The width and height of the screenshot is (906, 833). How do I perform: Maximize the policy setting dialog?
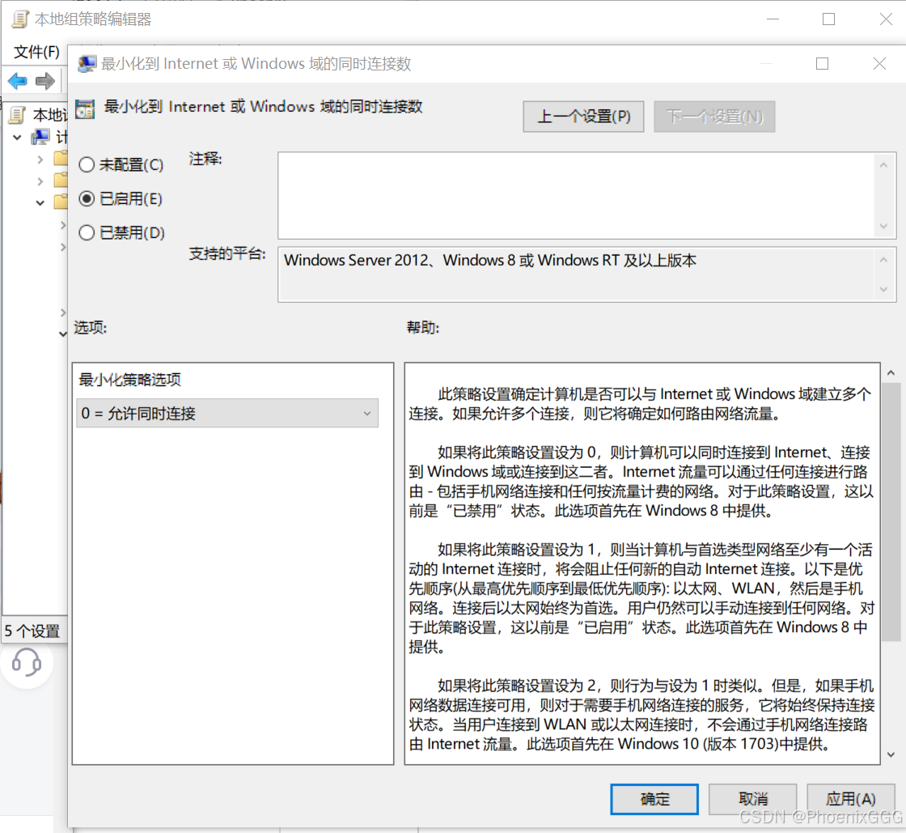pos(822,64)
